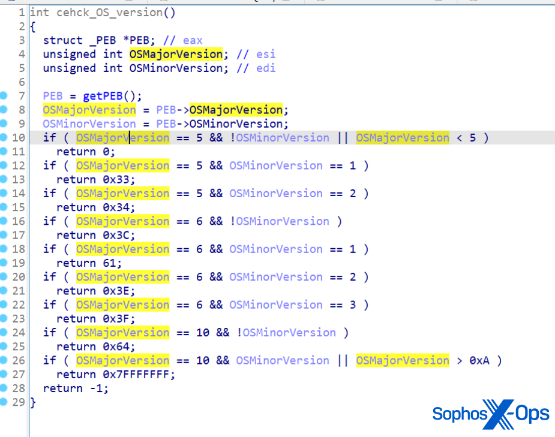Viewport: 555px width, 437px height.
Task: Click the value 0x7FFFFFFF on line 27
Action: coord(136,375)
